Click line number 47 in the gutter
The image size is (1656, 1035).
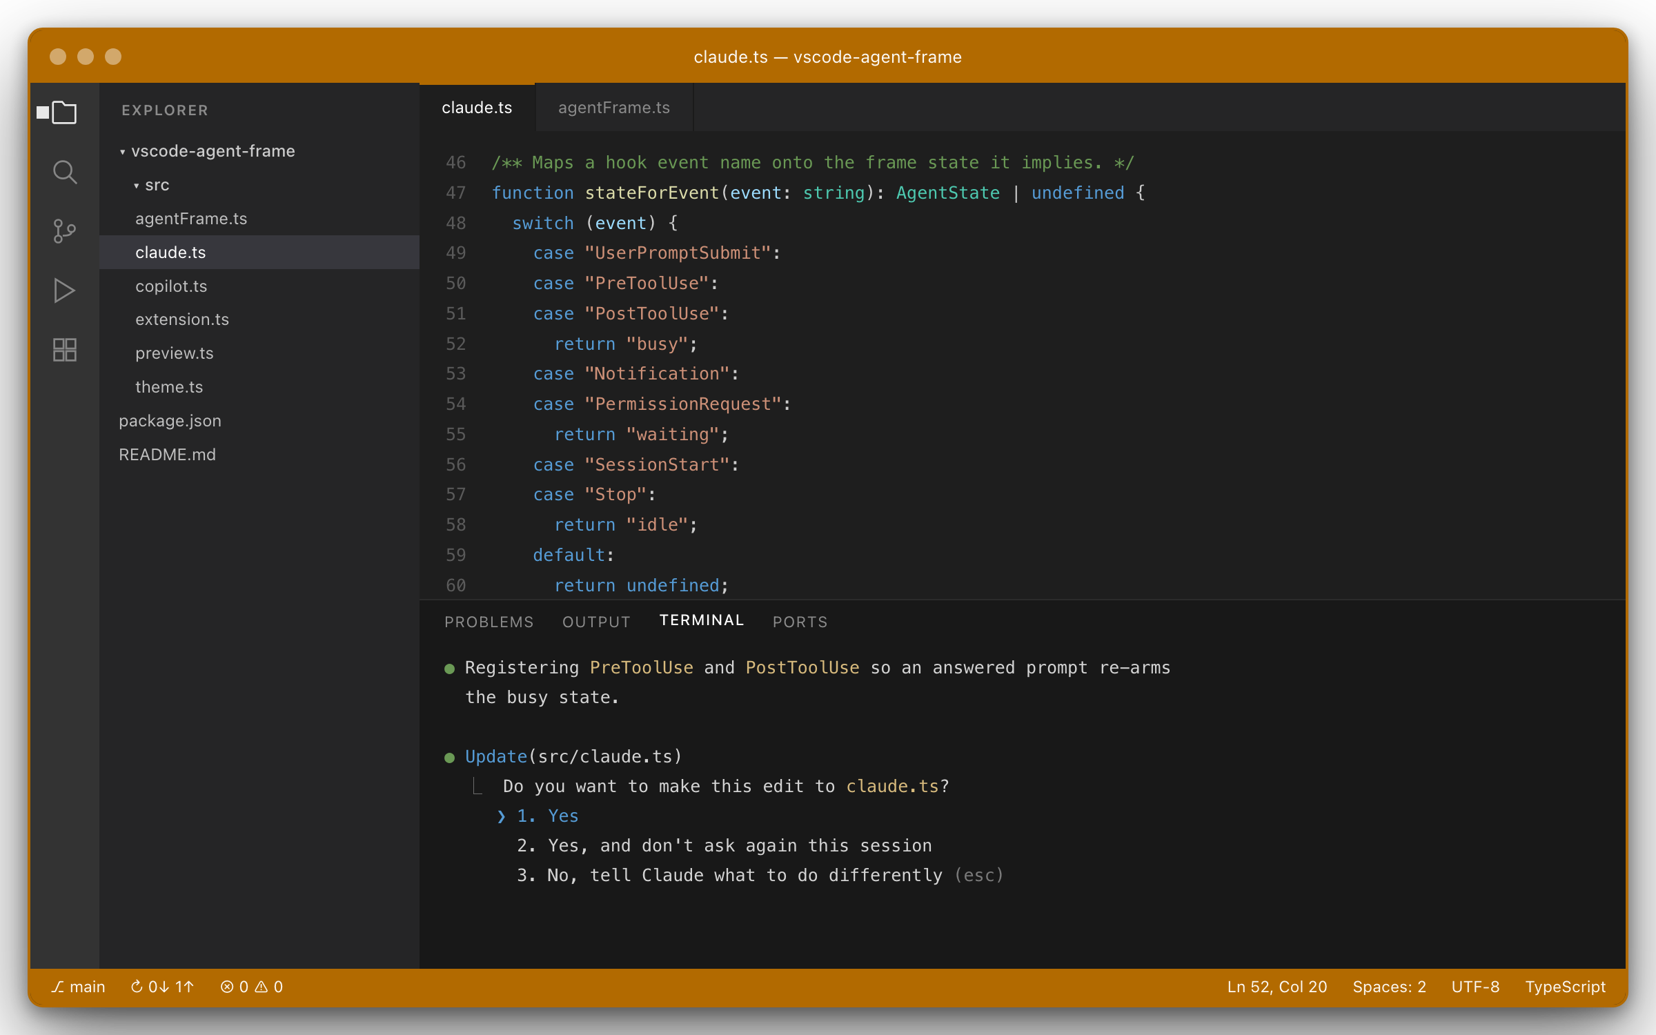(455, 193)
